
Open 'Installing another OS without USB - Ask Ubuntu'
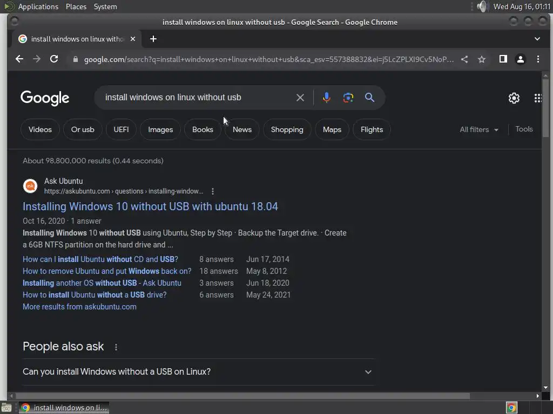(102, 283)
